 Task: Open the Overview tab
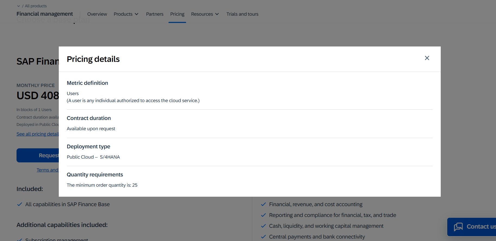[97, 14]
